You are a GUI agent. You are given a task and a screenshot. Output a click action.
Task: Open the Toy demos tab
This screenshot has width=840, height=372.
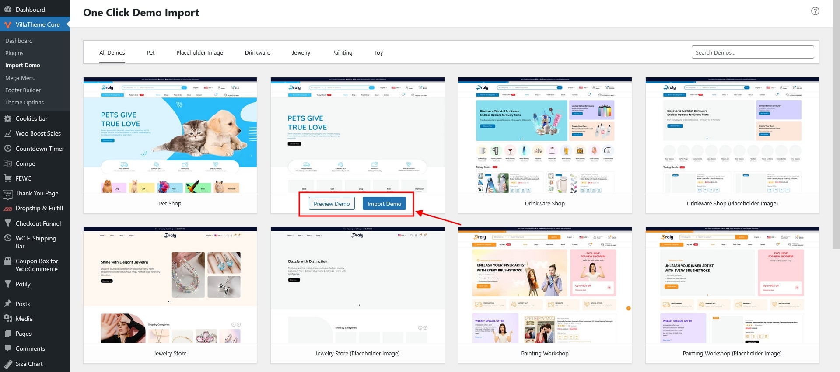378,52
